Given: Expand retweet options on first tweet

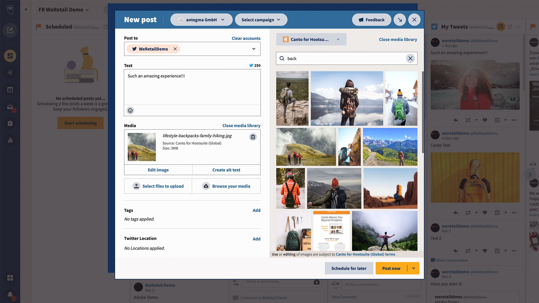Looking at the screenshot, I should (476, 120).
